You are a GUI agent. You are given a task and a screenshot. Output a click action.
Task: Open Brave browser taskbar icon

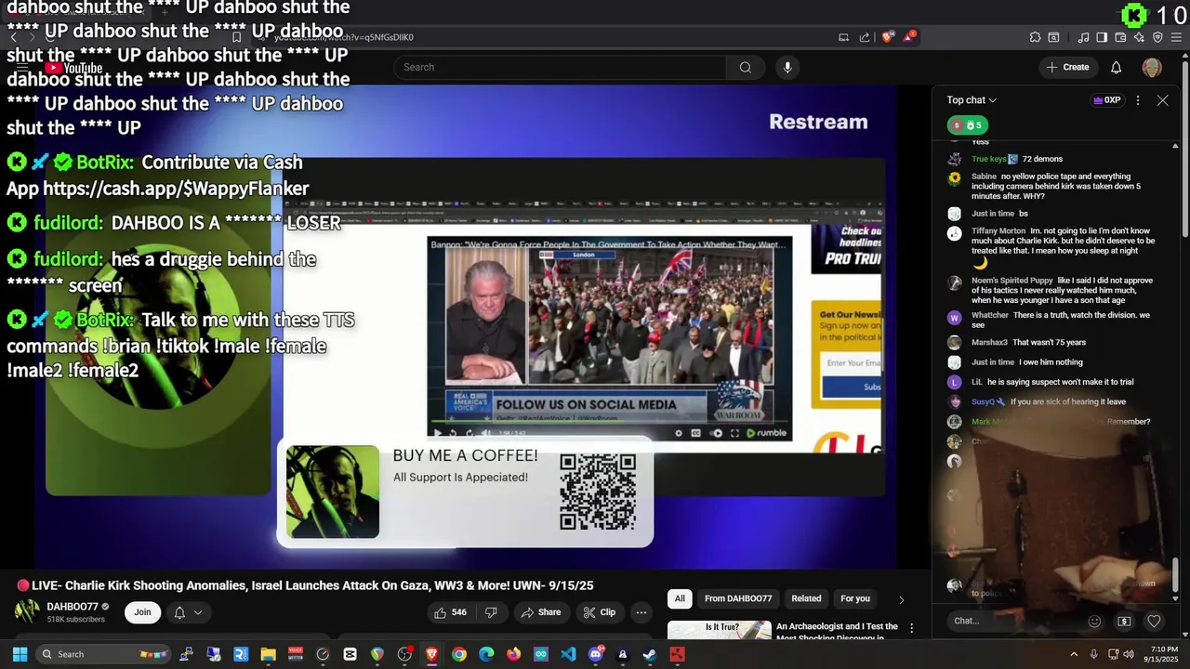coord(431,654)
